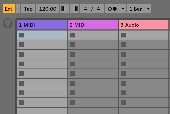The width and height of the screenshot is (170, 114).
Task: Click stop square in last 2 MIDI slot
Action: click(72, 102)
